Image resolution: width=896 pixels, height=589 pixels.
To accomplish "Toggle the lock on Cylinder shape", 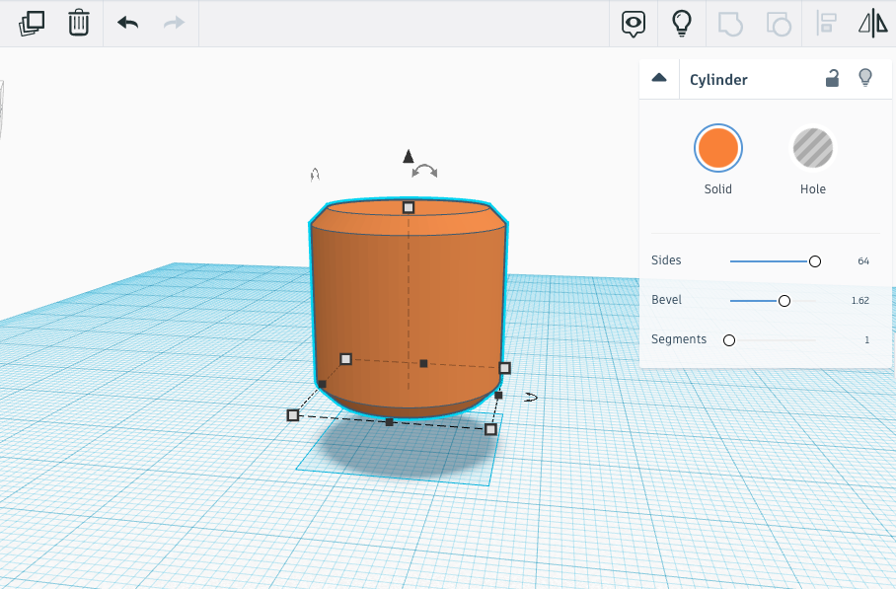I will click(x=832, y=79).
